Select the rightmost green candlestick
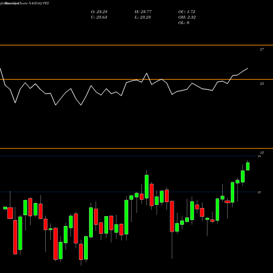 248,166
